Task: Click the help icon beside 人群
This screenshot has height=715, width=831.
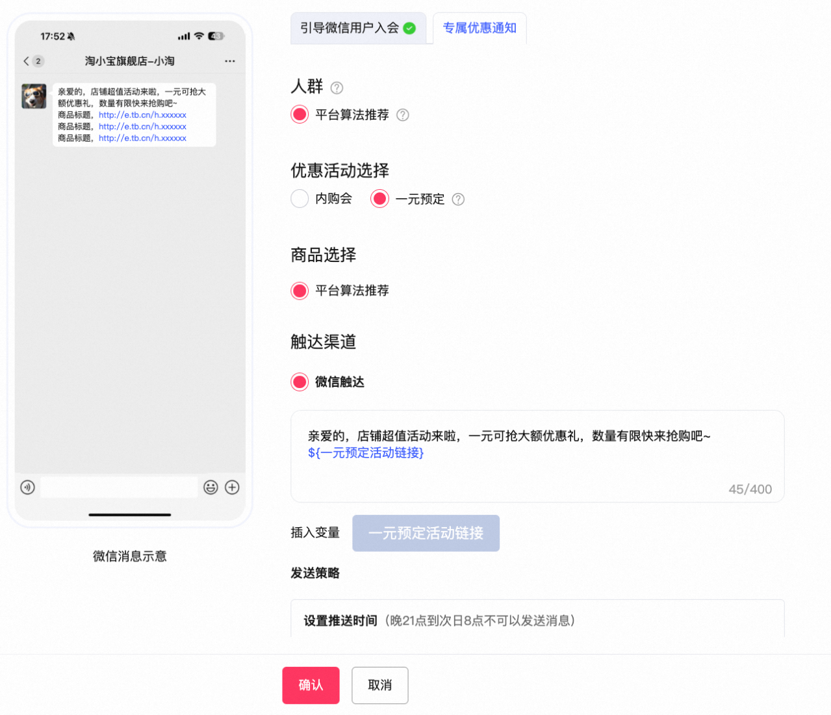Action: pyautogui.click(x=337, y=88)
